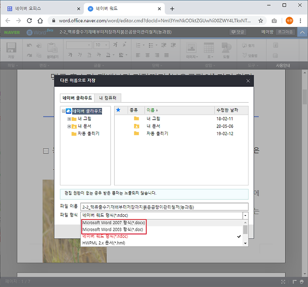308x287 pixels.
Task: Select the 내 그림 row in file list
Action: [181, 119]
